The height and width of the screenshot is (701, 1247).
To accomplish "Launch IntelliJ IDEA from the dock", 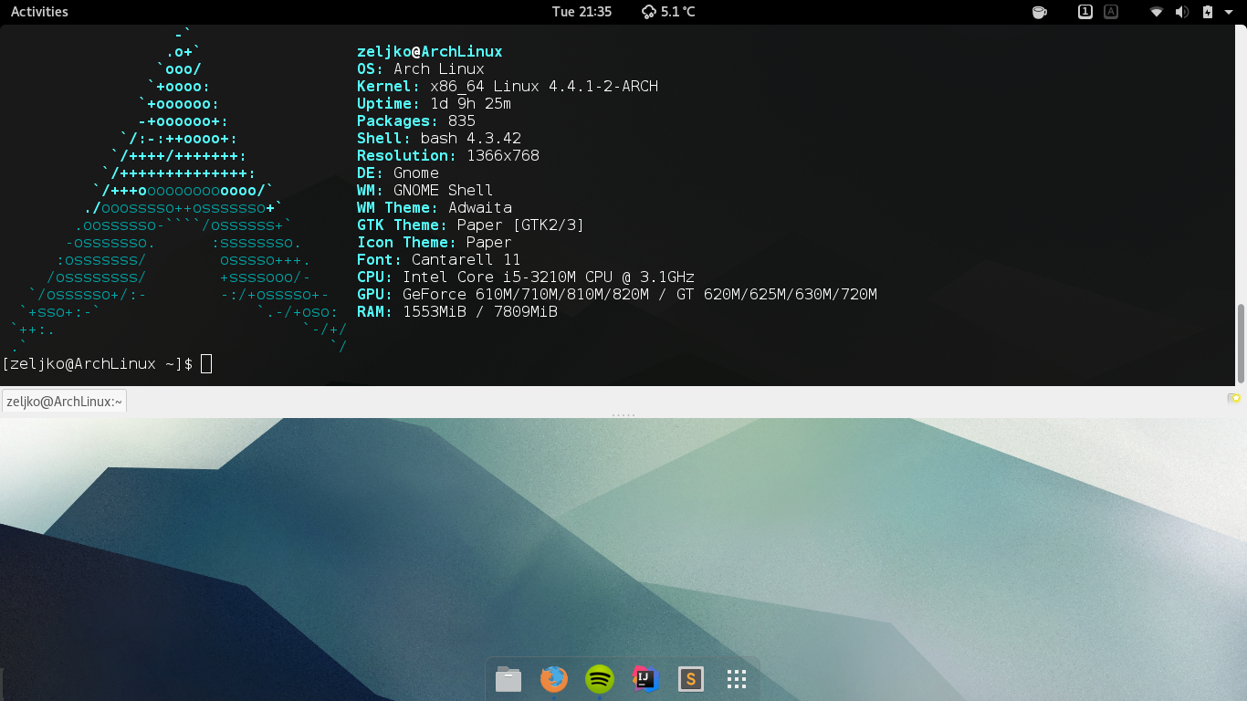I will tap(645, 679).
